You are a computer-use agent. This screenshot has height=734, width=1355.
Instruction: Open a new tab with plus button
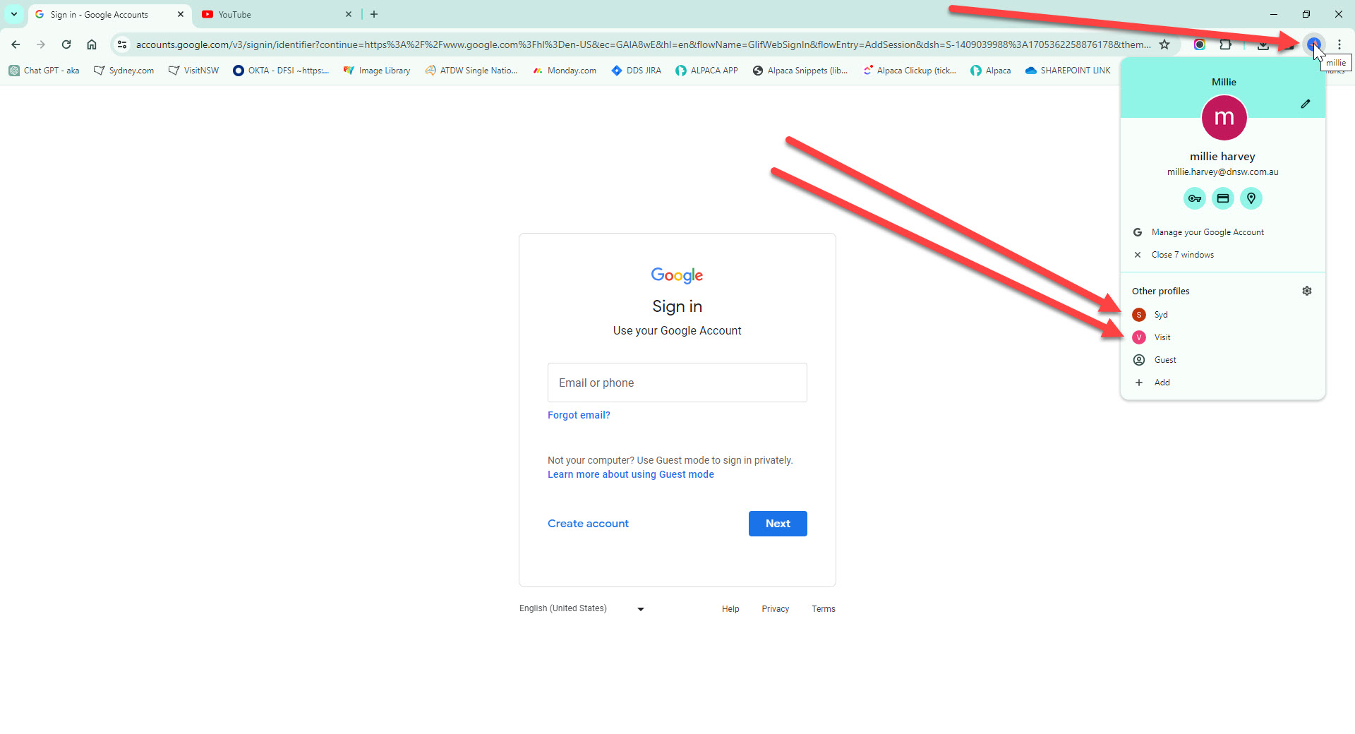tap(374, 14)
